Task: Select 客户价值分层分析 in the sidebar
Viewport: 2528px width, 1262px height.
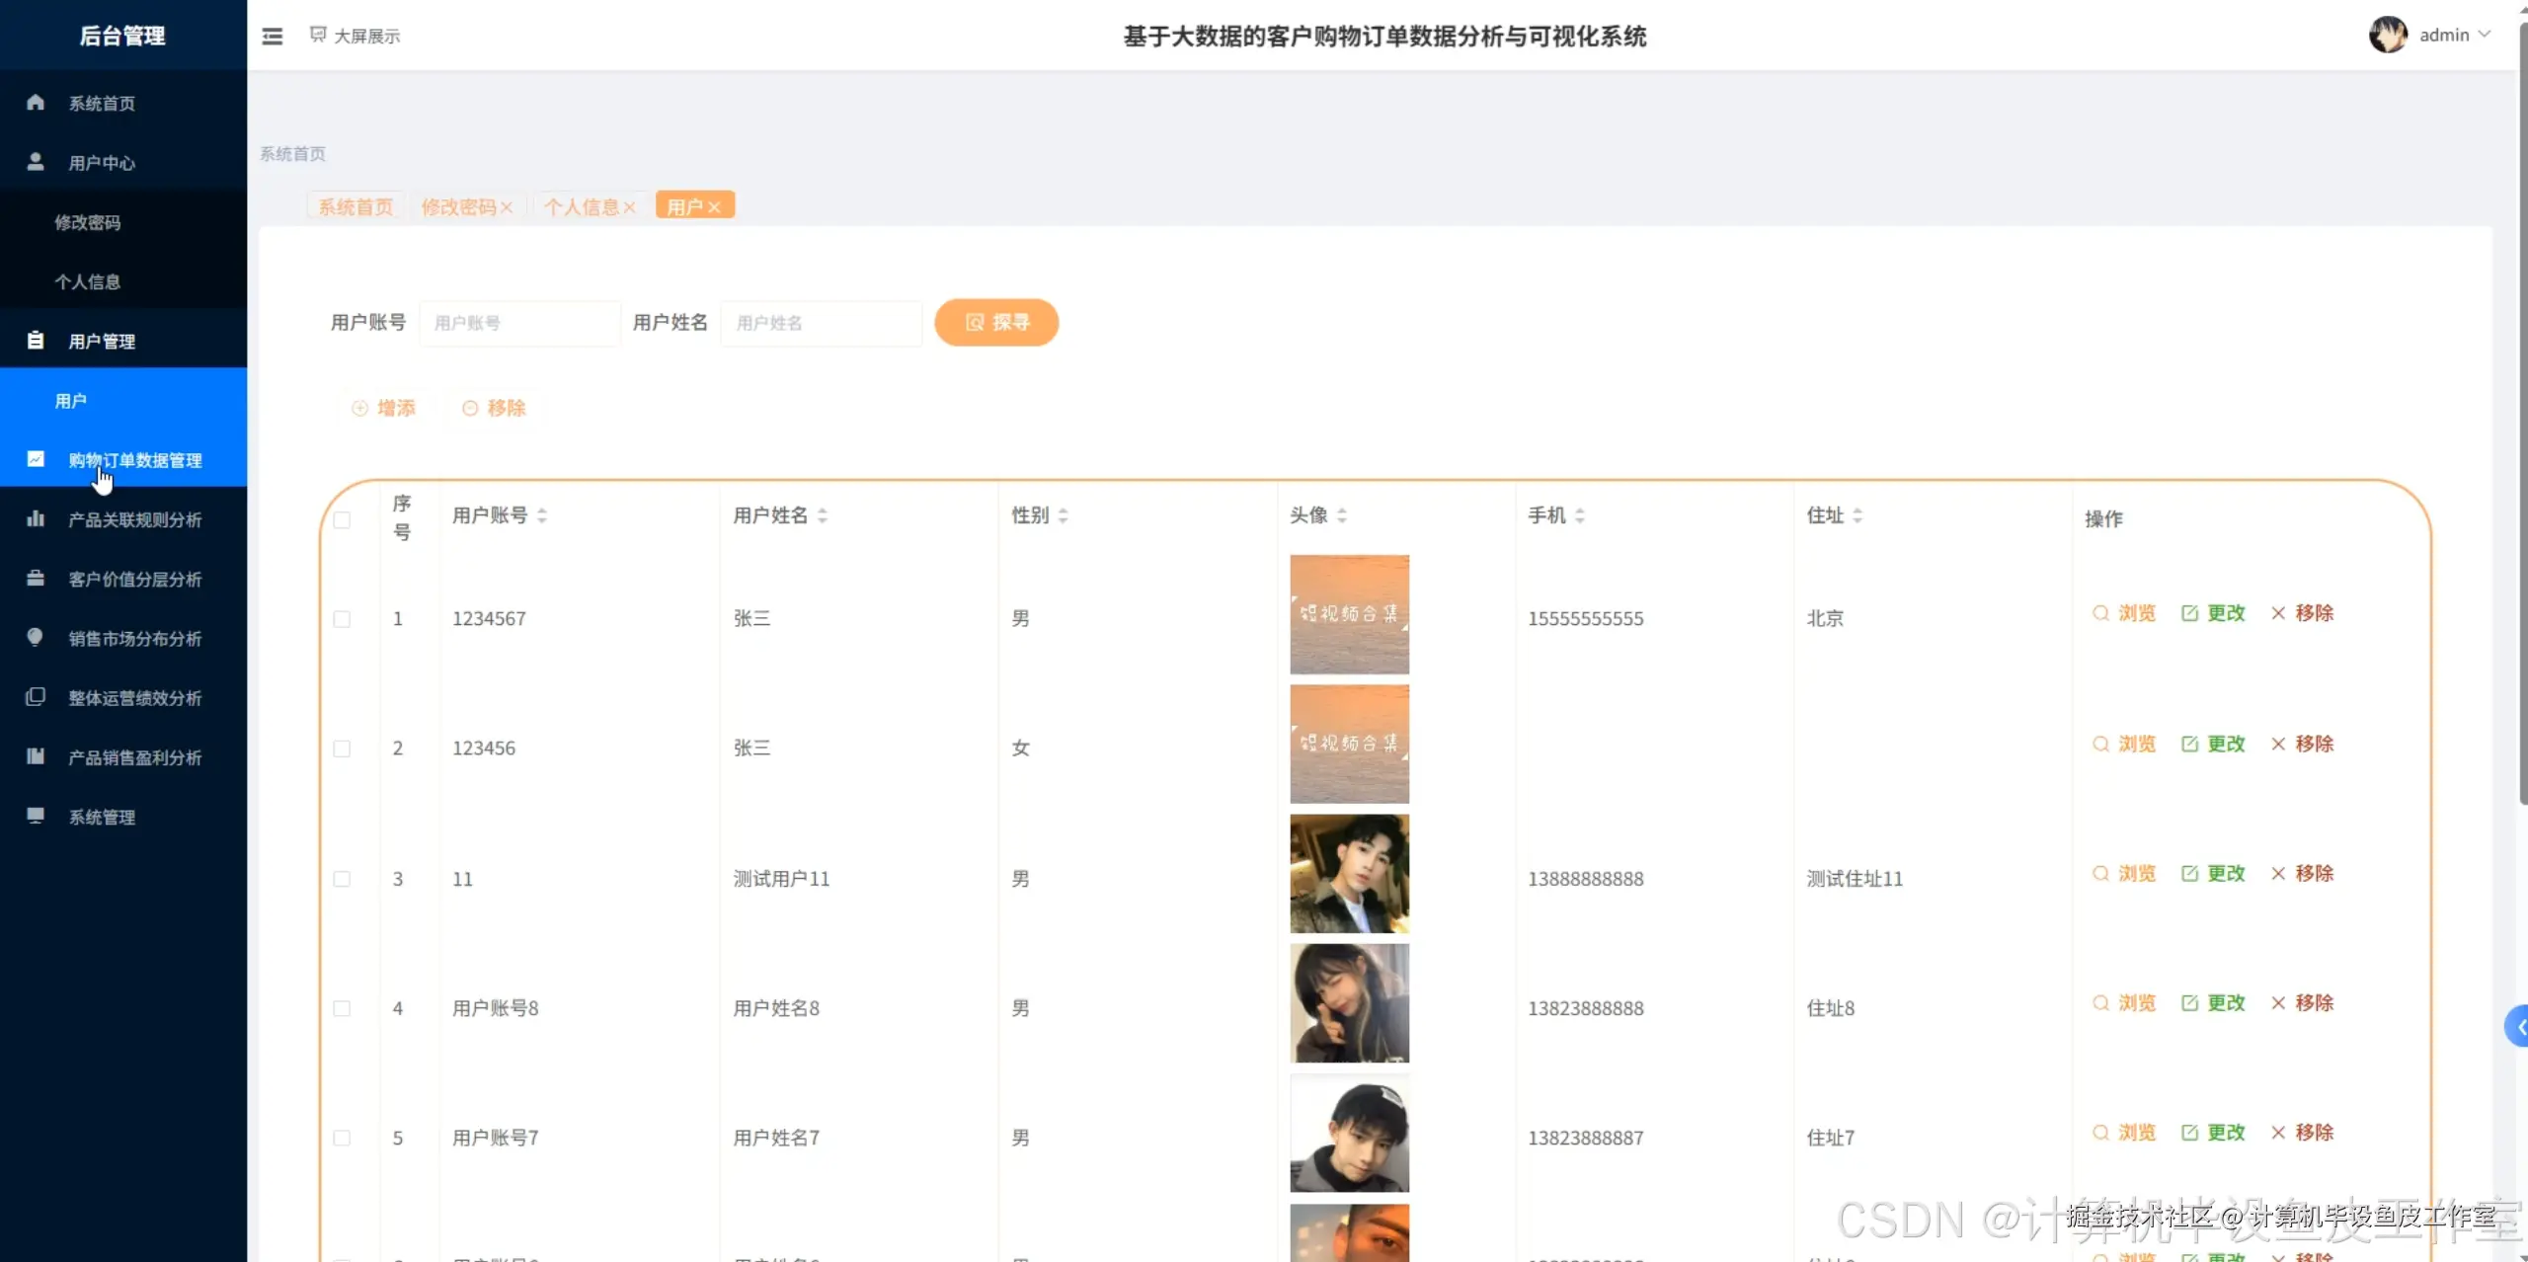Action: click(135, 579)
